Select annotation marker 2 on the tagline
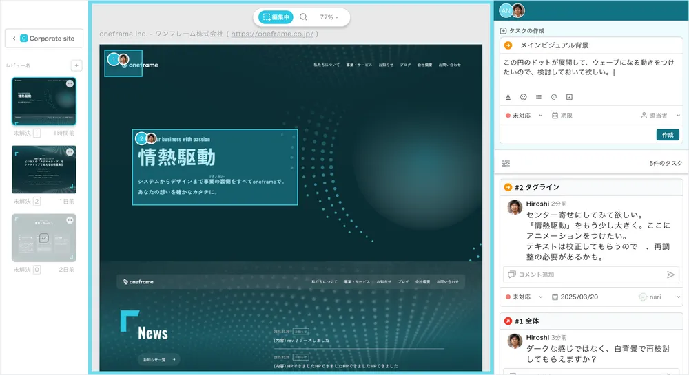This screenshot has width=689, height=375. click(x=141, y=138)
